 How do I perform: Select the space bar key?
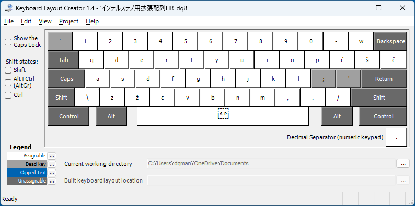[x=223, y=116]
